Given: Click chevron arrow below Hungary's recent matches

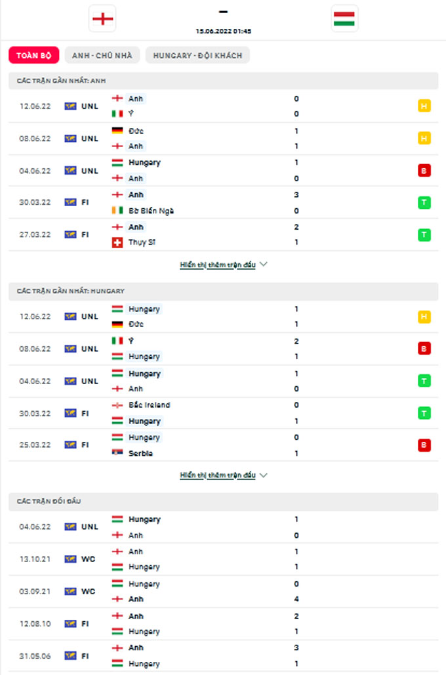Looking at the screenshot, I should tap(264, 475).
